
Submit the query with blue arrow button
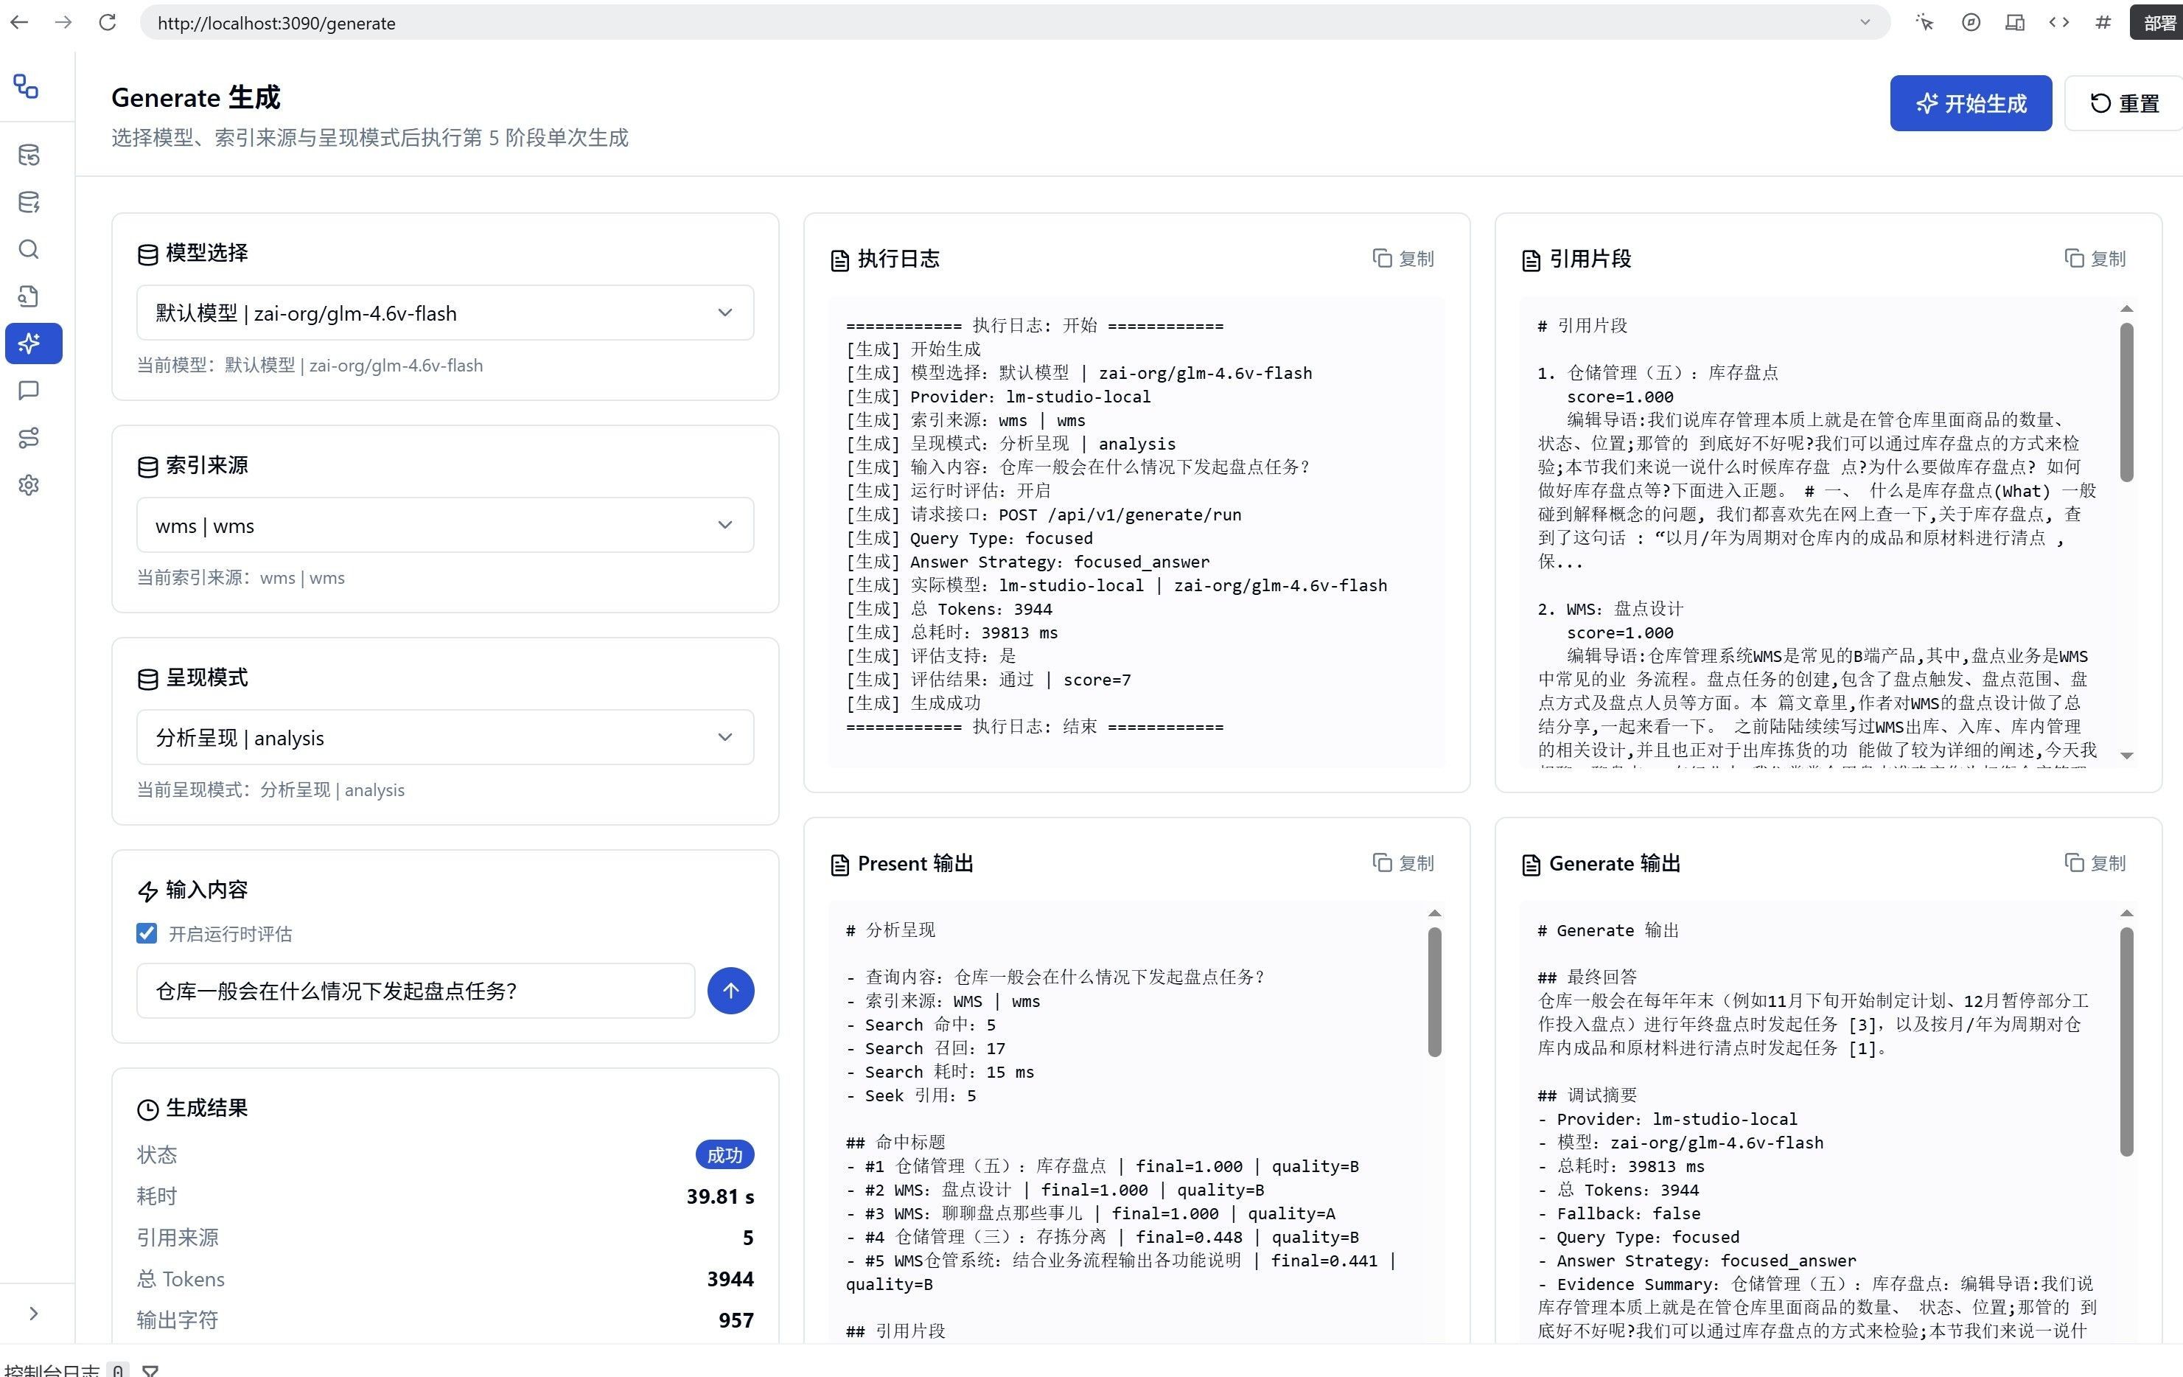point(730,990)
